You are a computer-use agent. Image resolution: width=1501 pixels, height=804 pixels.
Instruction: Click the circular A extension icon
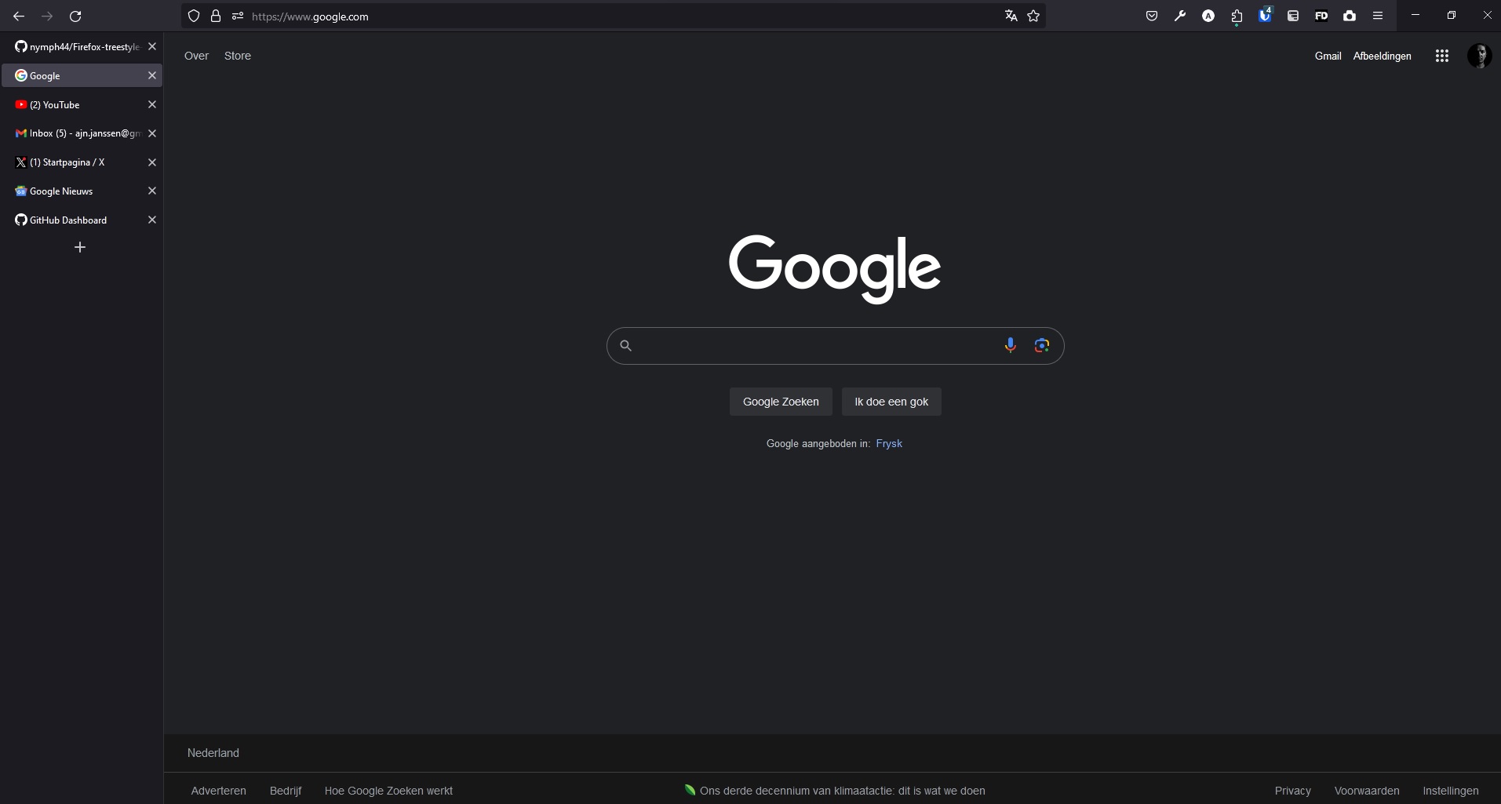pyautogui.click(x=1208, y=16)
